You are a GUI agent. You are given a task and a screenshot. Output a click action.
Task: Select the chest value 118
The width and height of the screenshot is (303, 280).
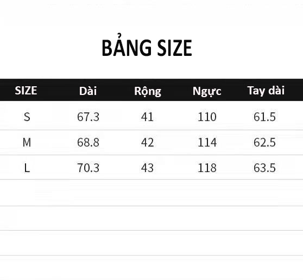tap(207, 168)
